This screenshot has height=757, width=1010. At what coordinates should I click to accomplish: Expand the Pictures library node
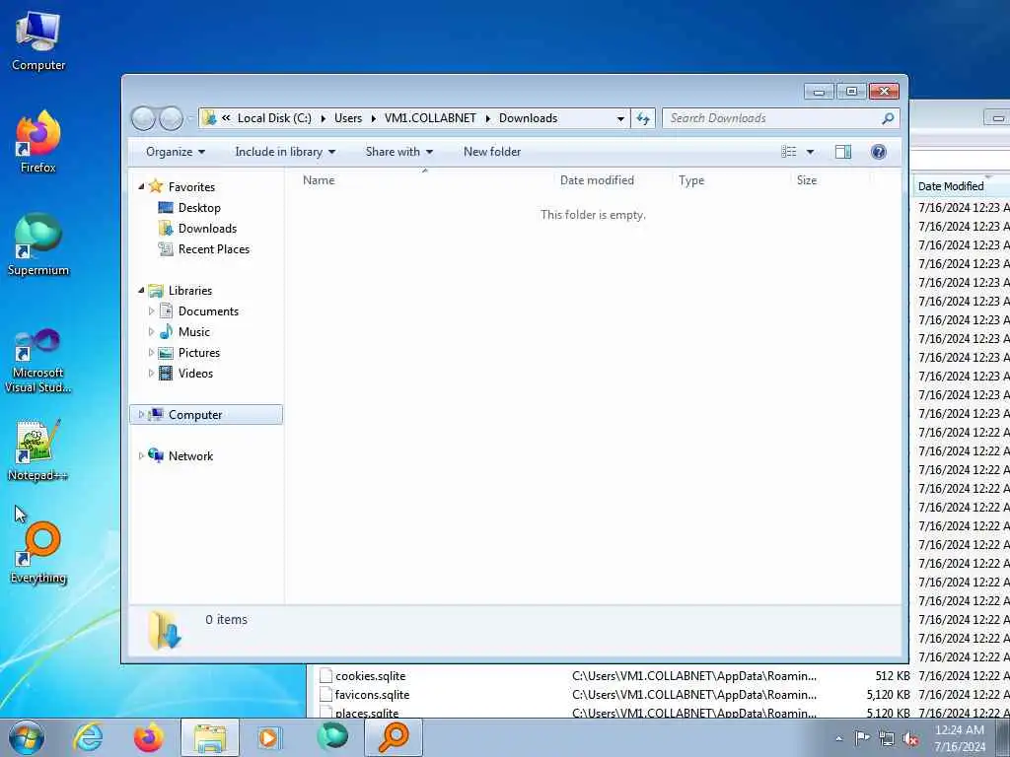tap(151, 353)
